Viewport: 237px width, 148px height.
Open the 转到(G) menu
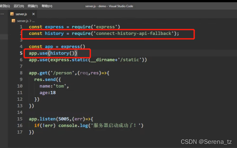(5, 6)
